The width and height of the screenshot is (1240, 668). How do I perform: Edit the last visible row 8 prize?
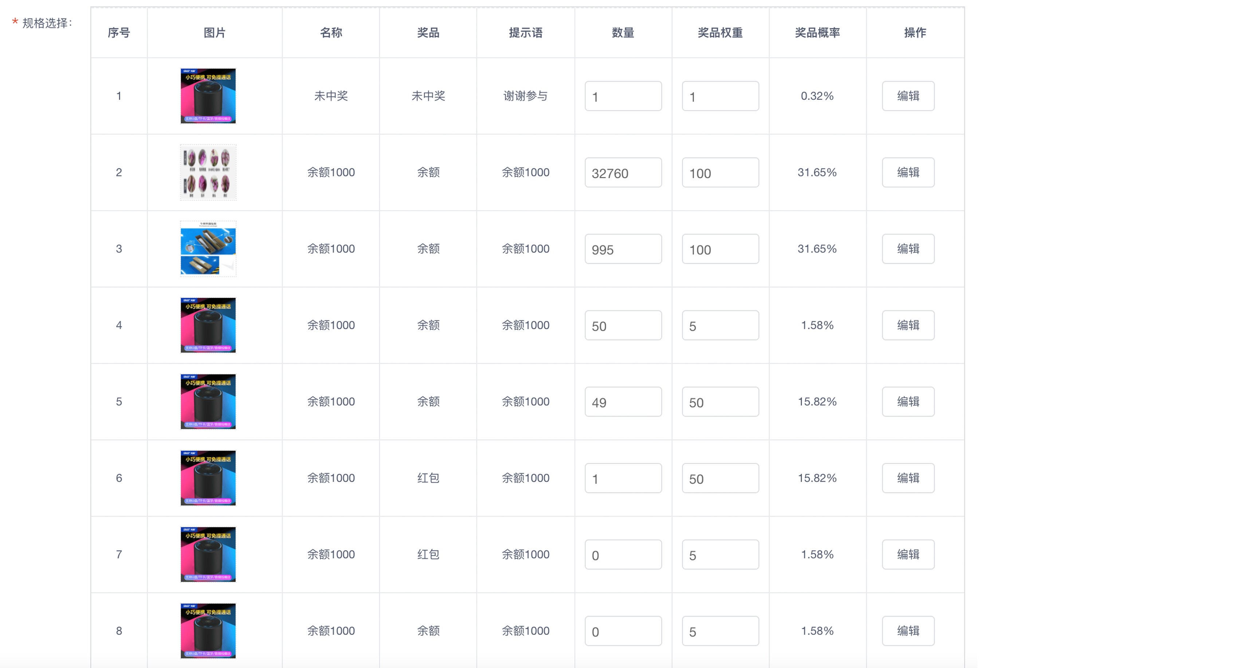click(x=908, y=630)
